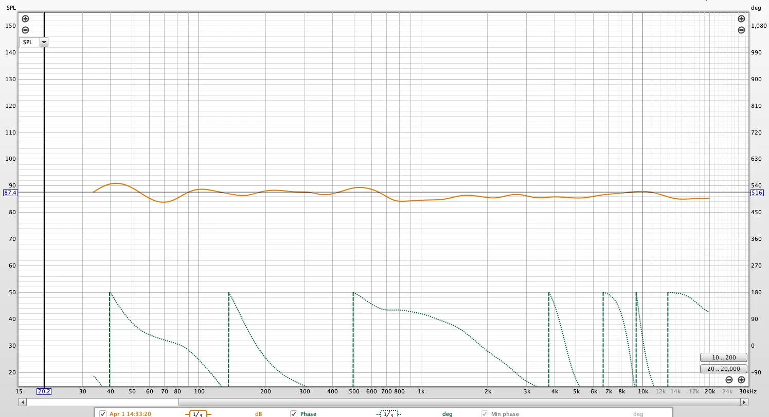
Task: Toggle the Phase trace checkbox
Action: point(294,414)
